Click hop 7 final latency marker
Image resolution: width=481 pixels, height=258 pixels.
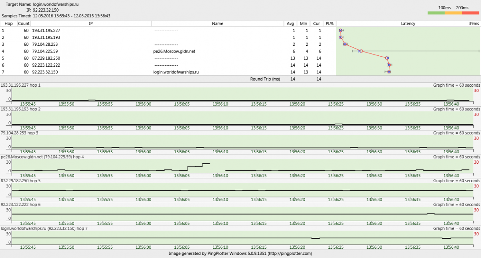pyautogui.click(x=389, y=72)
